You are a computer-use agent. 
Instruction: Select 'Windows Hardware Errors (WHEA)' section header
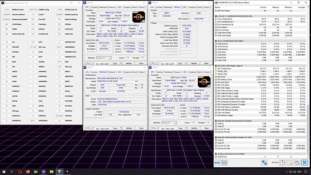pos(231,154)
